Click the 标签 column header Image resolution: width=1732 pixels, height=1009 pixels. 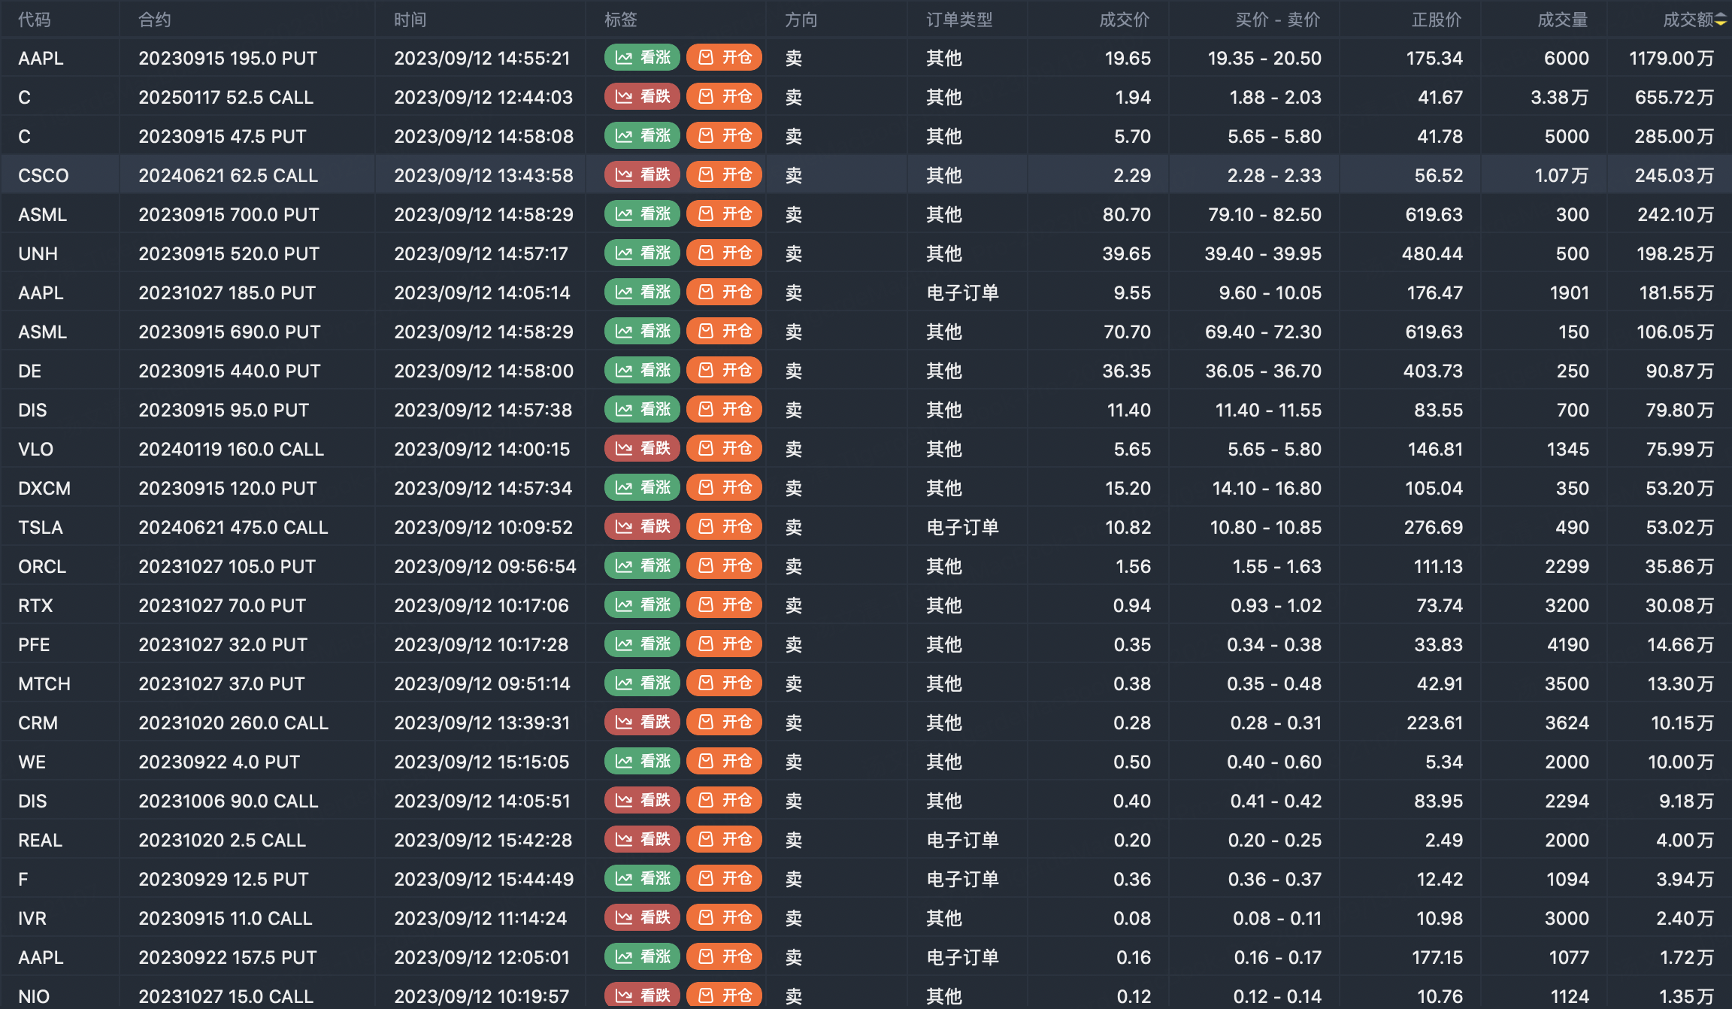click(x=621, y=20)
